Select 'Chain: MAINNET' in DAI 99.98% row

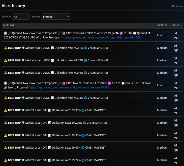click(x=96, y=135)
